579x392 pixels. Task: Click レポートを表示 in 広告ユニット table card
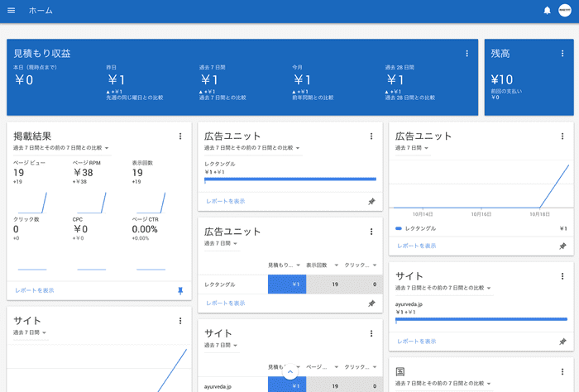click(x=225, y=303)
